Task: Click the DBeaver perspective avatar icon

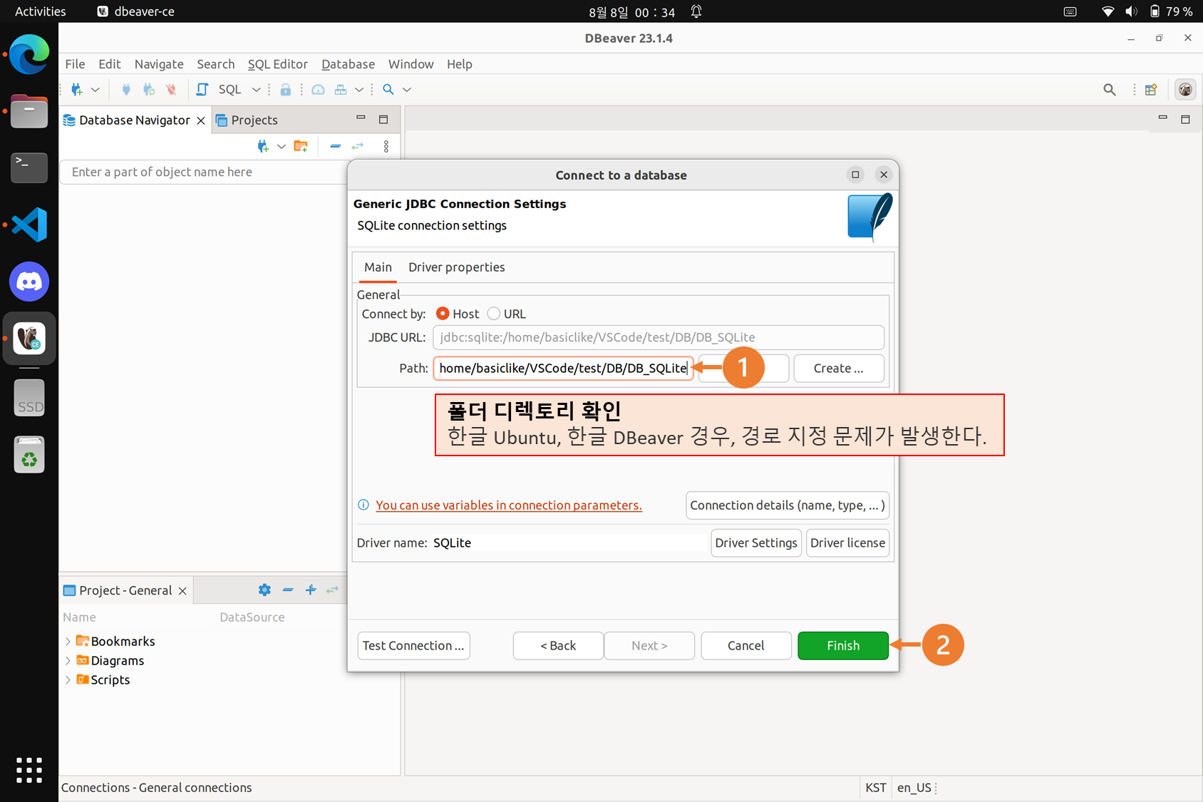Action: tap(1185, 89)
